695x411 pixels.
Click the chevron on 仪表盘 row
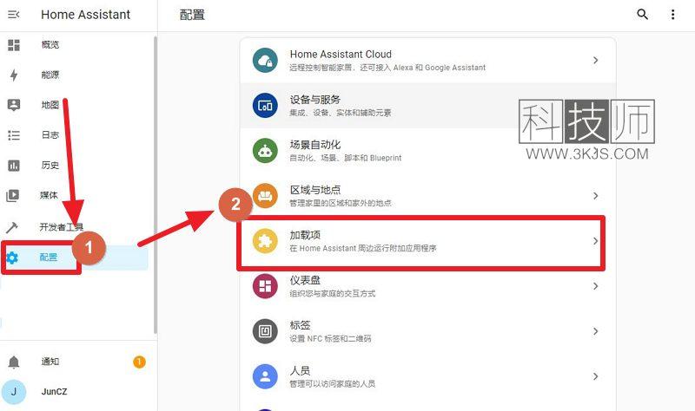coord(596,286)
